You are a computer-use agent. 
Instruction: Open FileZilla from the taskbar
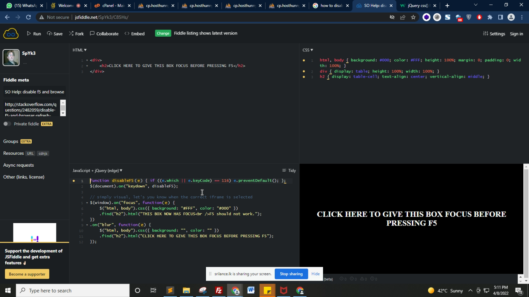click(219, 291)
